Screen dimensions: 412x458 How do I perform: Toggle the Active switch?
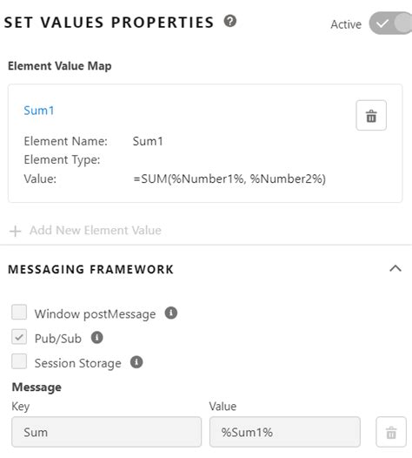point(390,24)
